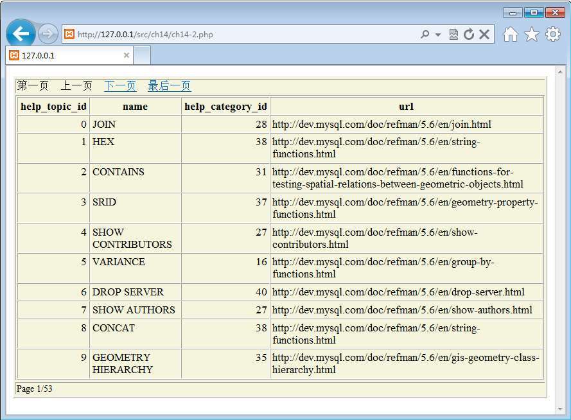Click the url column header
The image size is (571, 420).
point(407,106)
